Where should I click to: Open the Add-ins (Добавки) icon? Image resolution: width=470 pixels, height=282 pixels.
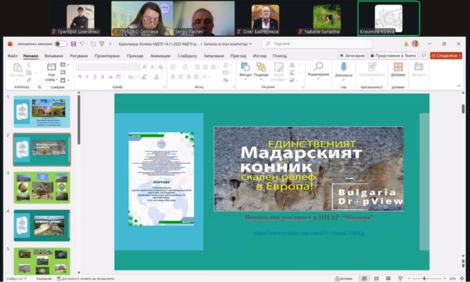click(x=398, y=67)
